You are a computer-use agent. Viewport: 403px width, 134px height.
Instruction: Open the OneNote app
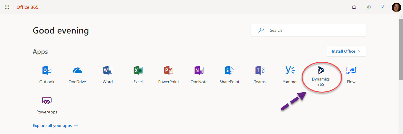tap(199, 75)
